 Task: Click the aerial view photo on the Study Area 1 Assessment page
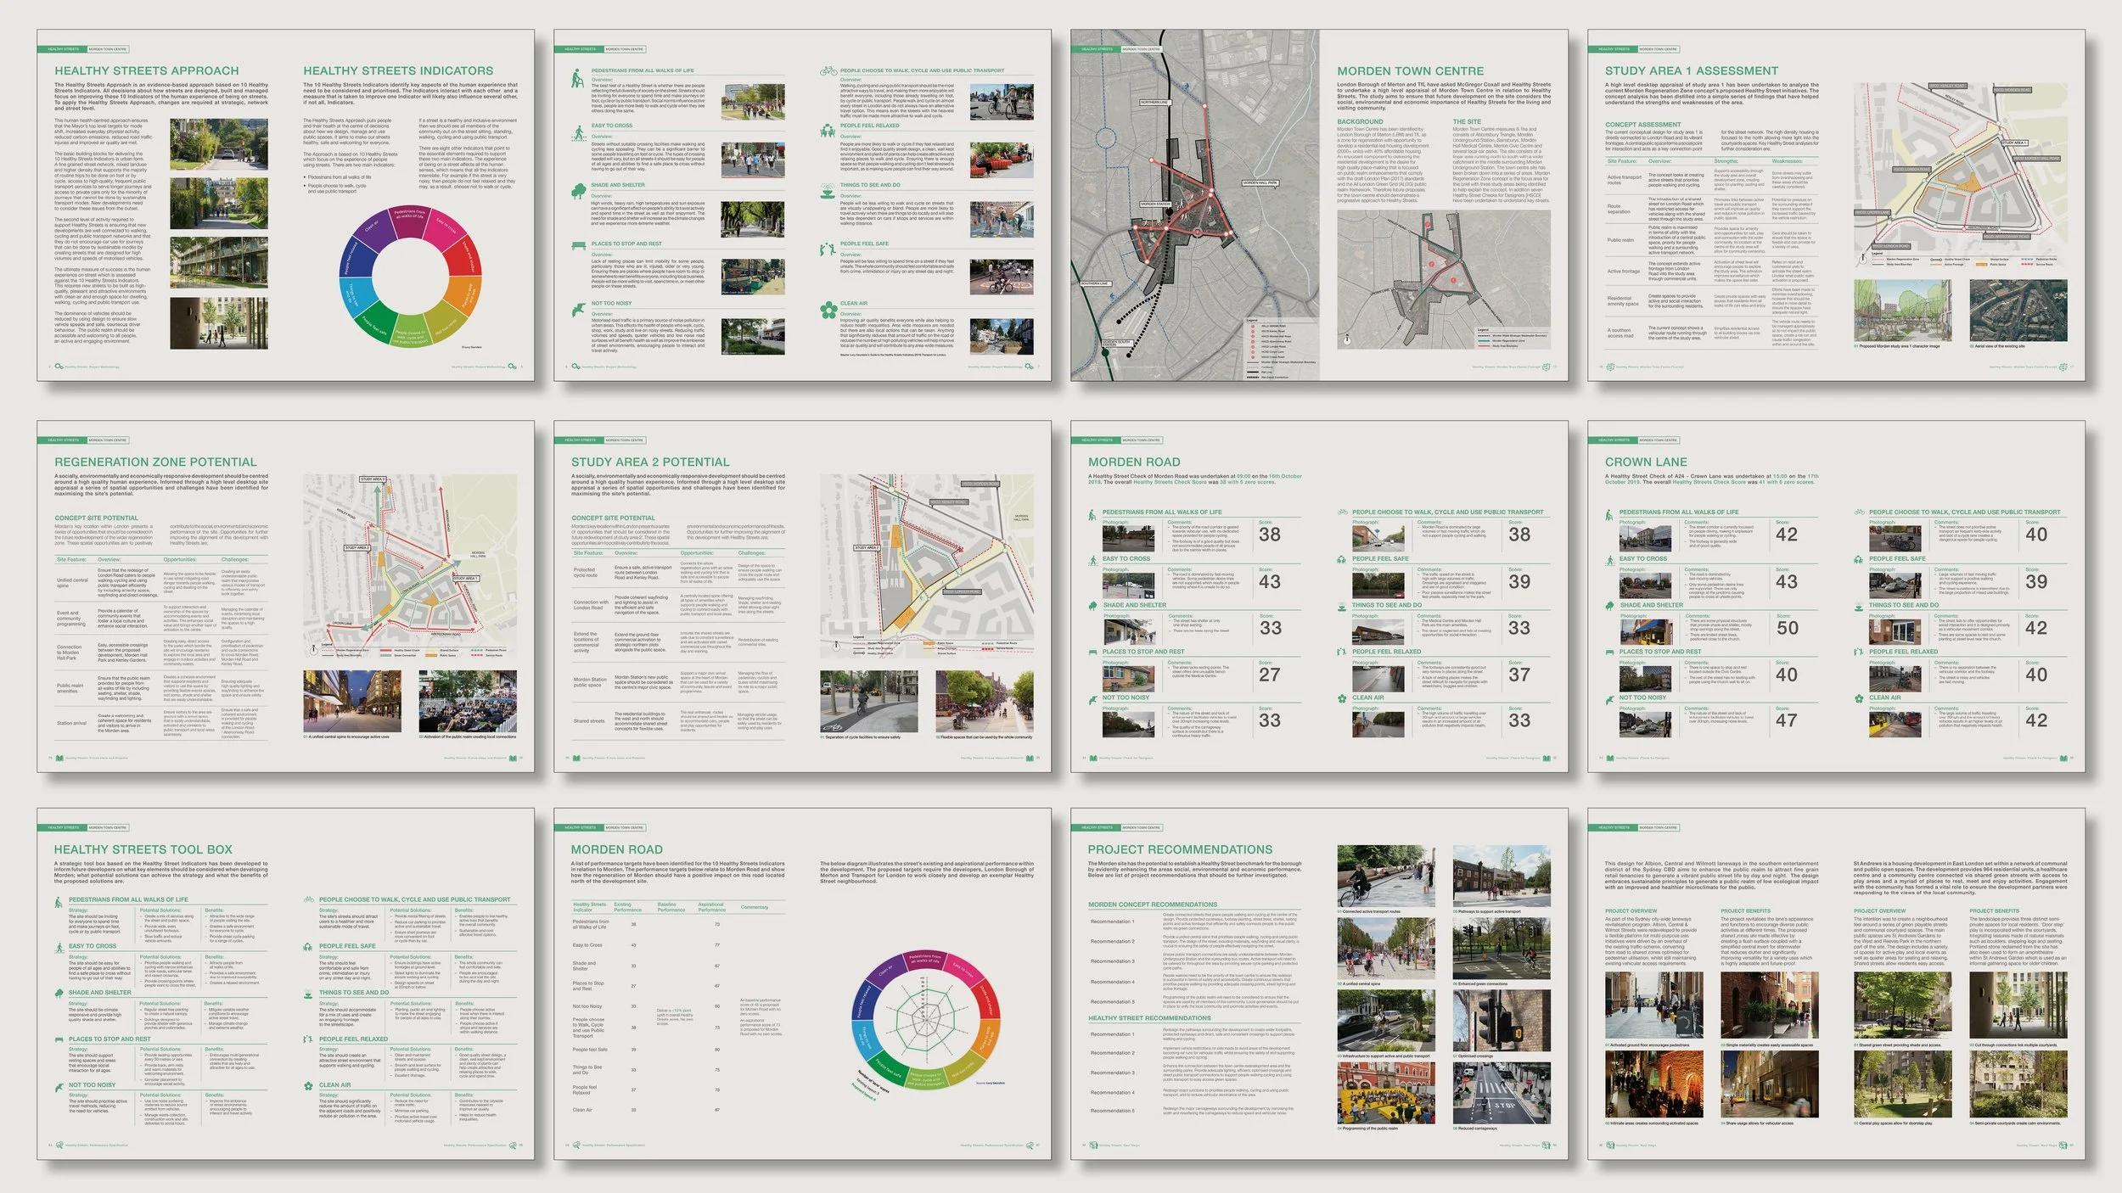click(2018, 311)
